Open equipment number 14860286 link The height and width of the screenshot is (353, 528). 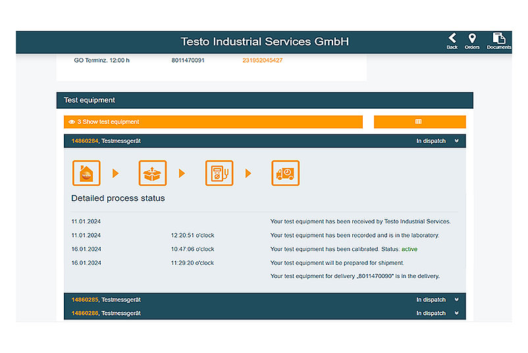pos(84,313)
